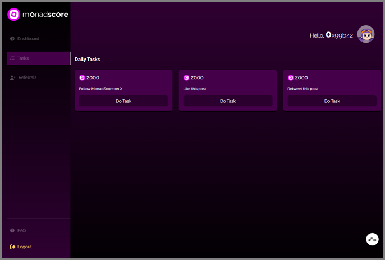This screenshot has width=385, height=260.
Task: Click the 2000 points value on Follow card
Action: pos(93,78)
